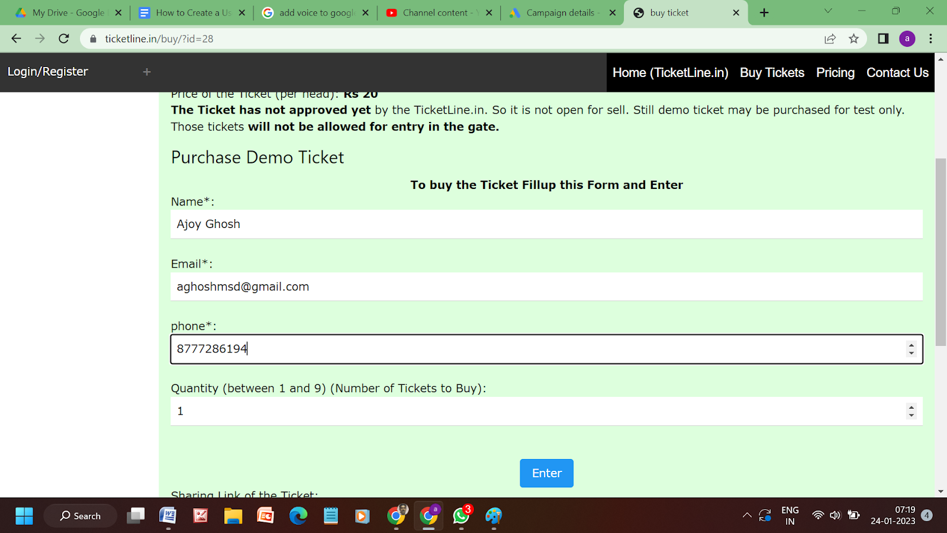
Task: Open WhatsApp from taskbar
Action: [x=462, y=515]
